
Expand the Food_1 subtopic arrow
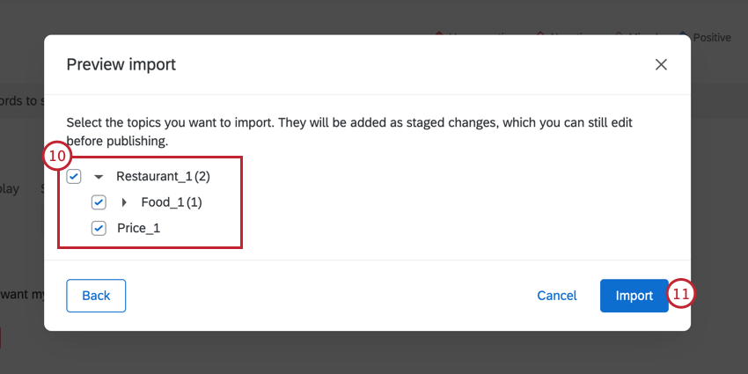pyautogui.click(x=124, y=202)
